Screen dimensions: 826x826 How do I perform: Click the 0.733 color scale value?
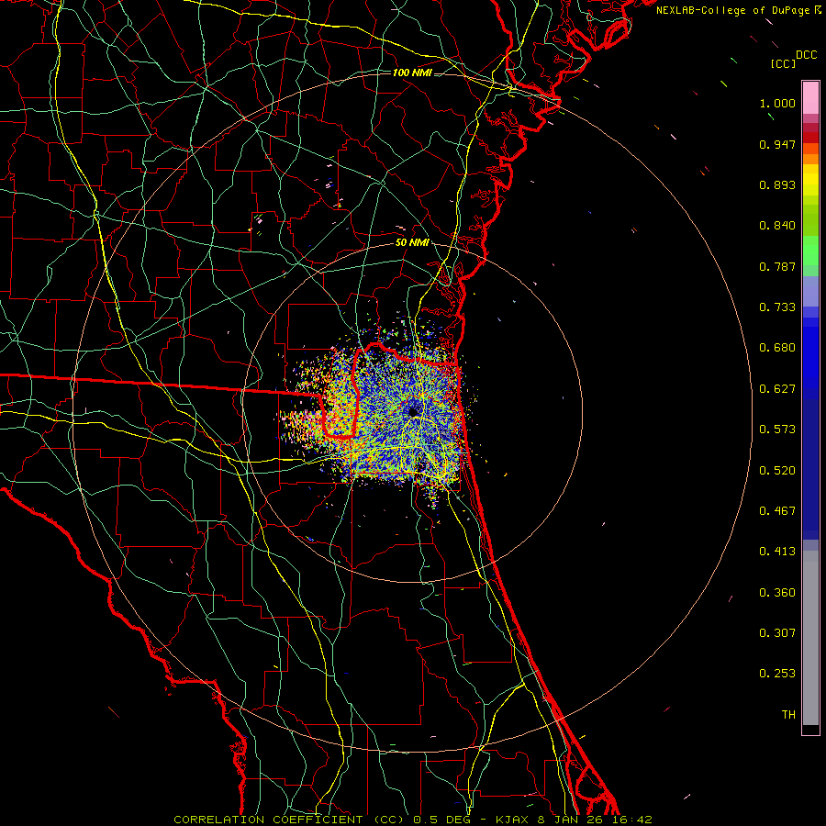777,307
